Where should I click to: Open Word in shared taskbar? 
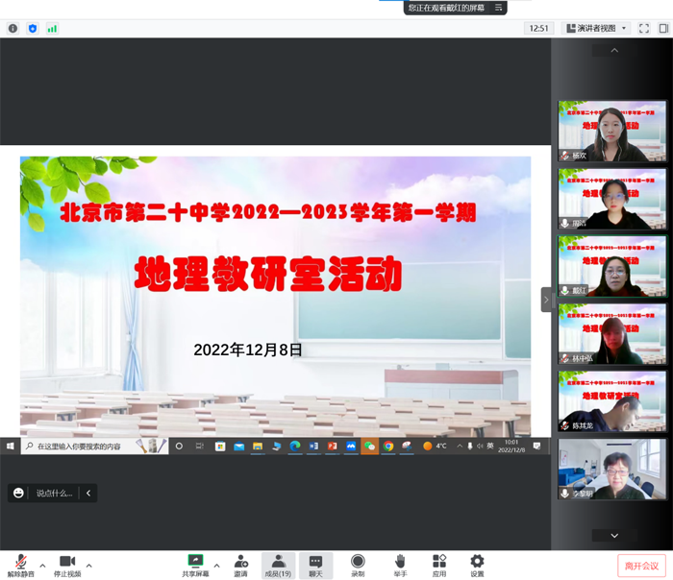coord(313,447)
